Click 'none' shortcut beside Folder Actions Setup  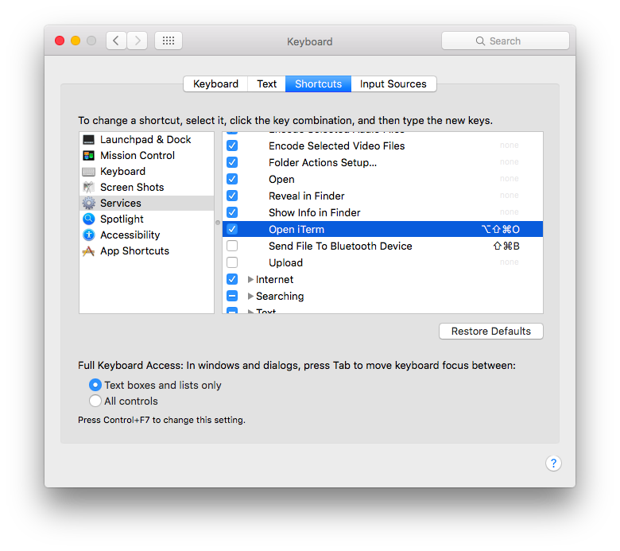[510, 161]
